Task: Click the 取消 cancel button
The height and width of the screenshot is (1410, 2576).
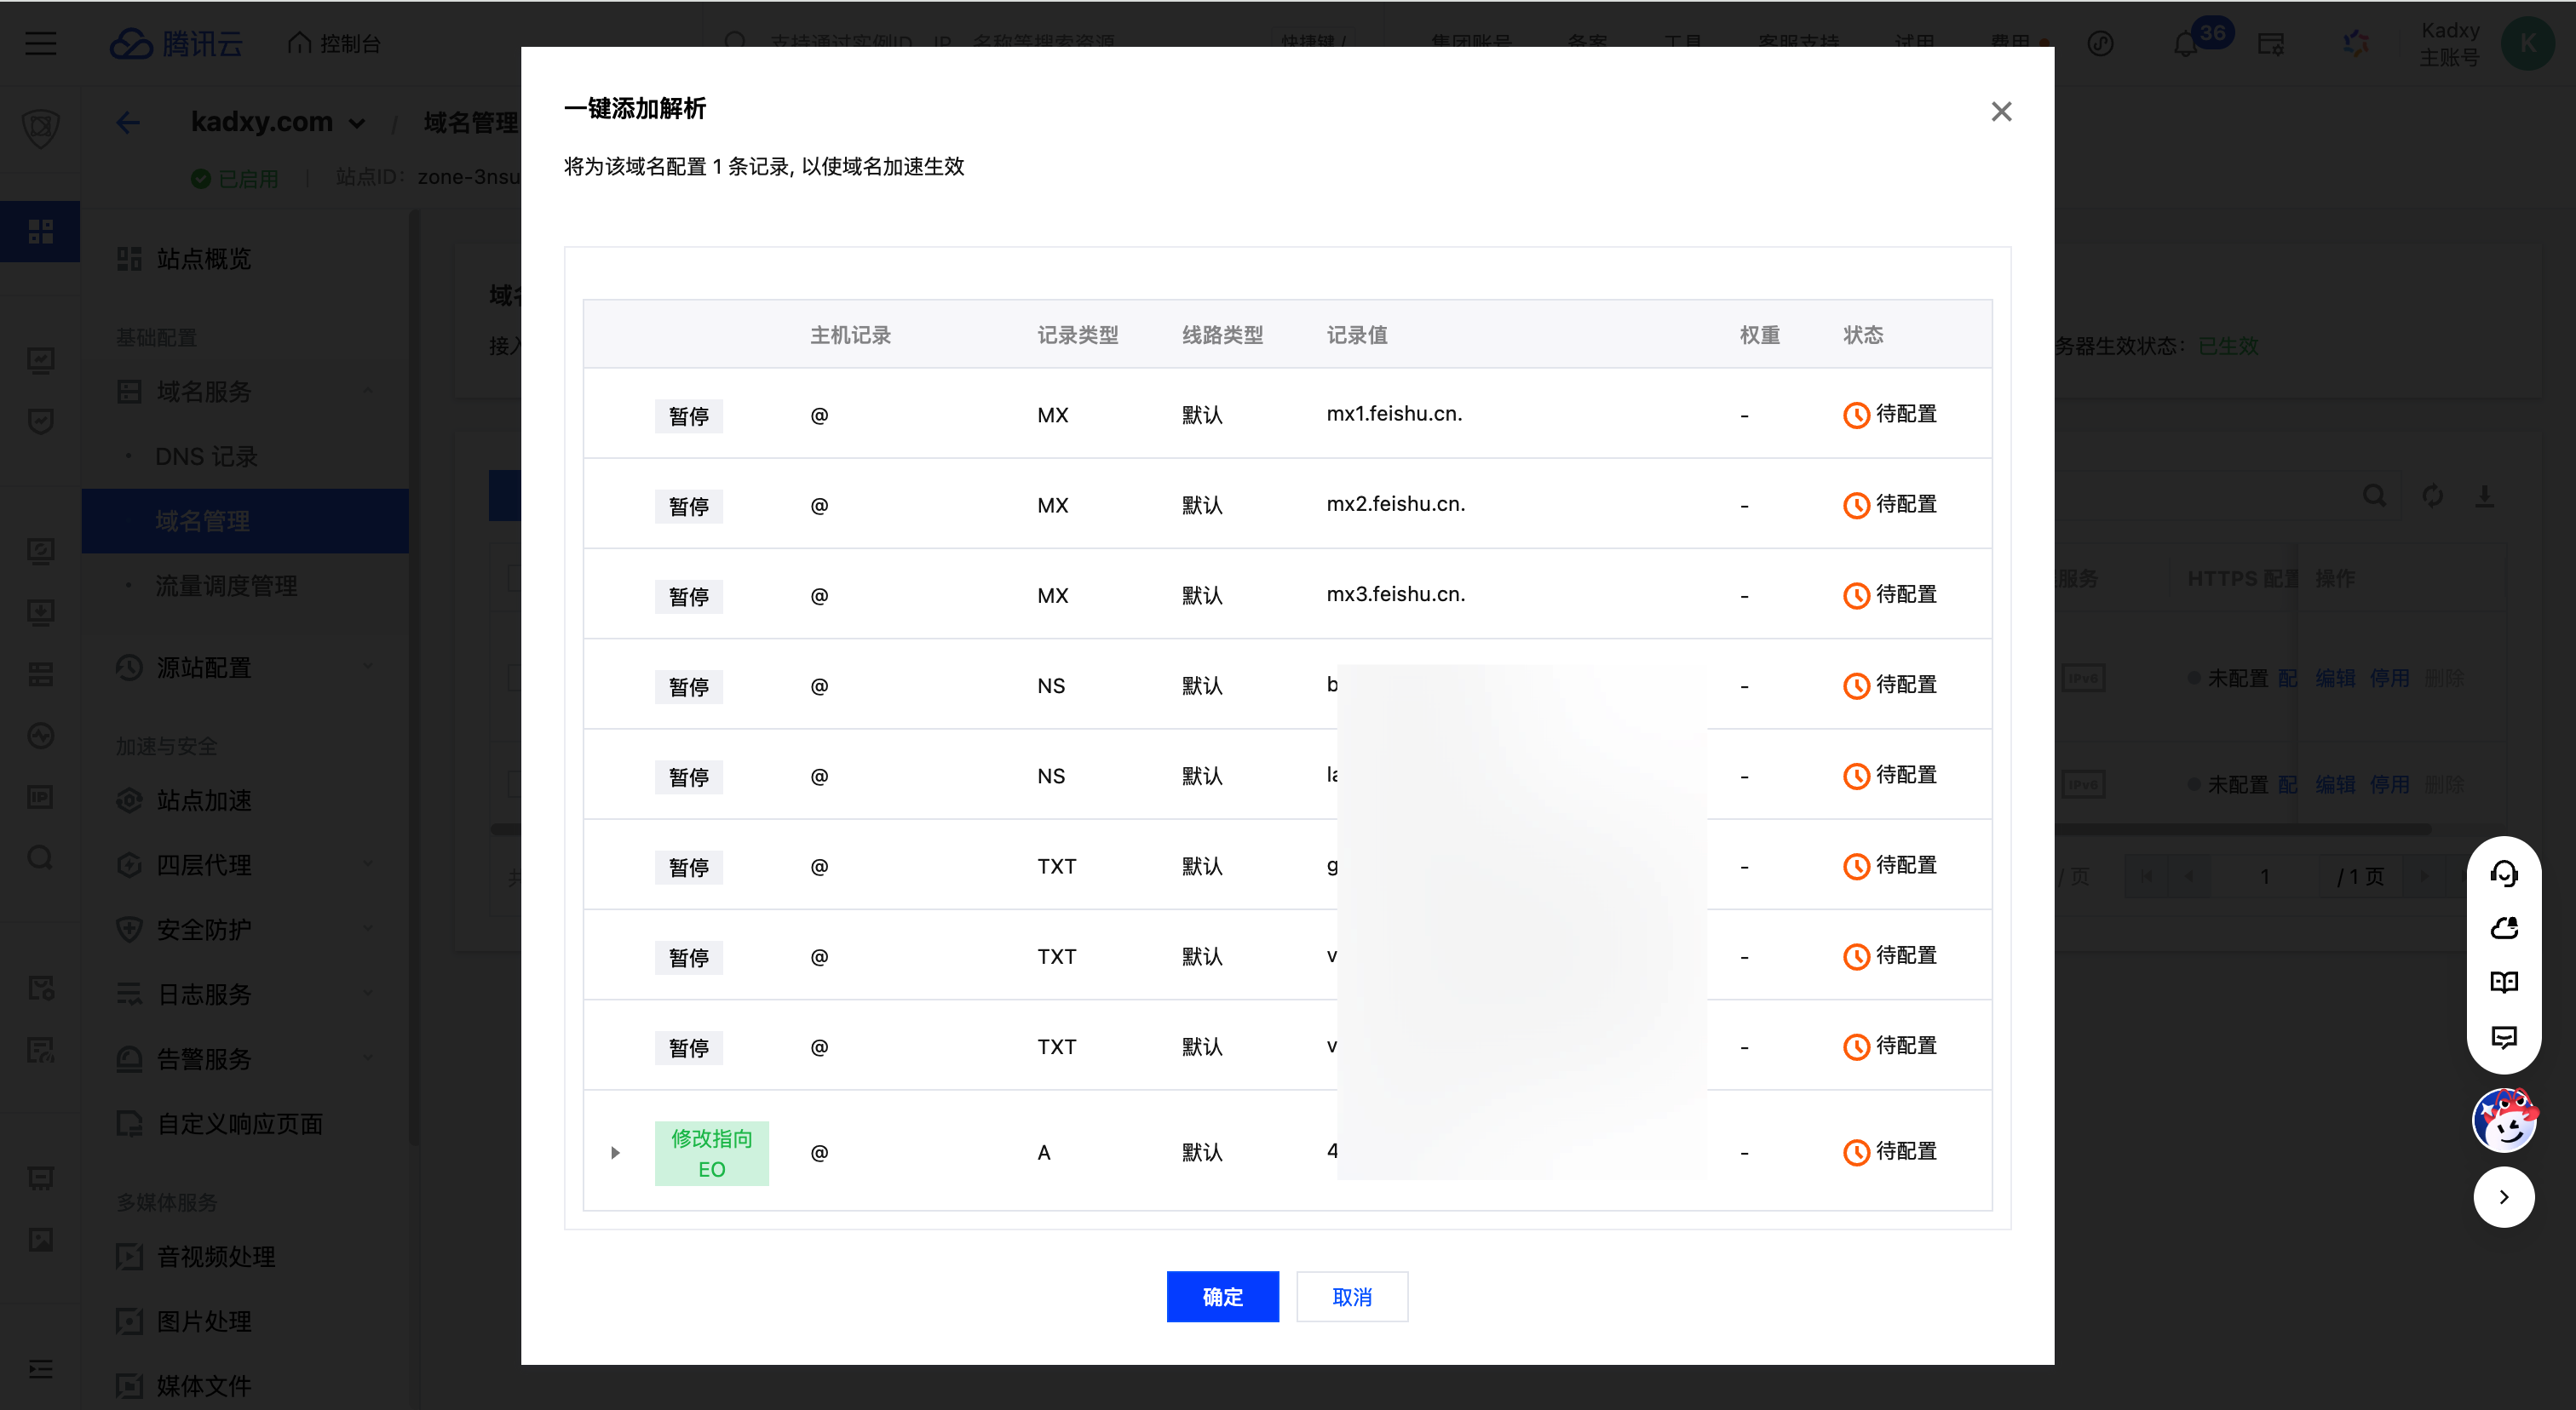Action: tap(1351, 1296)
